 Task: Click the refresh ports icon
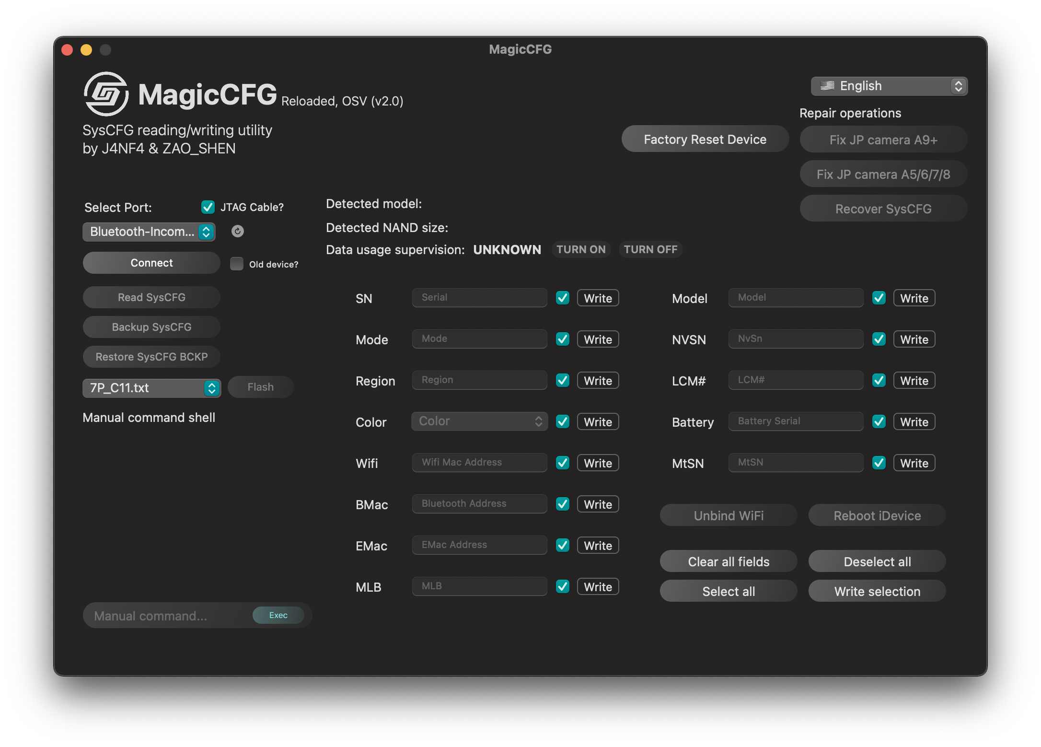coord(238,232)
